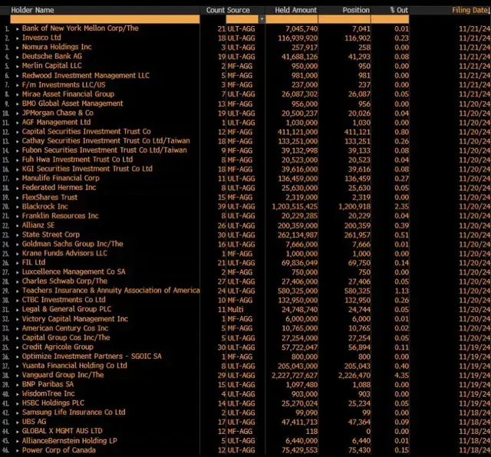Select FIL Ltd holder name
Screen dimensions: 491x457
[34, 262]
